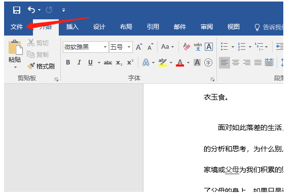Open the font size dropdown arrow

(x=129, y=47)
